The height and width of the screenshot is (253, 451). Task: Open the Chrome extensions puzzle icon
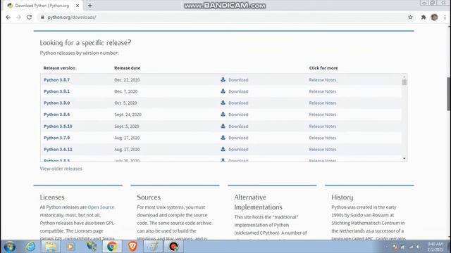point(424,17)
